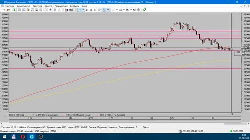Open the Расширения menu

tap(61, 6)
